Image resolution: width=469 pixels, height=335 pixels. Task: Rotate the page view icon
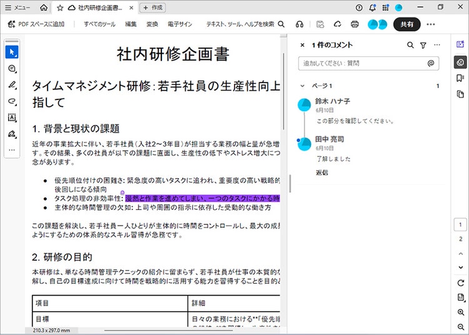461,282
